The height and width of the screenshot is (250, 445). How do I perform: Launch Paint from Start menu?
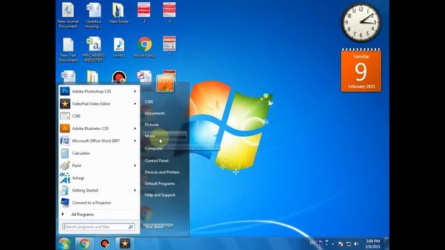[98, 165]
